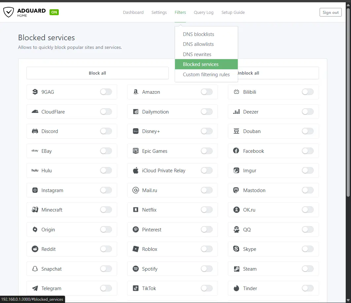Click the AdGuard Home shield logo
The width and height of the screenshot is (351, 303).
click(x=9, y=12)
